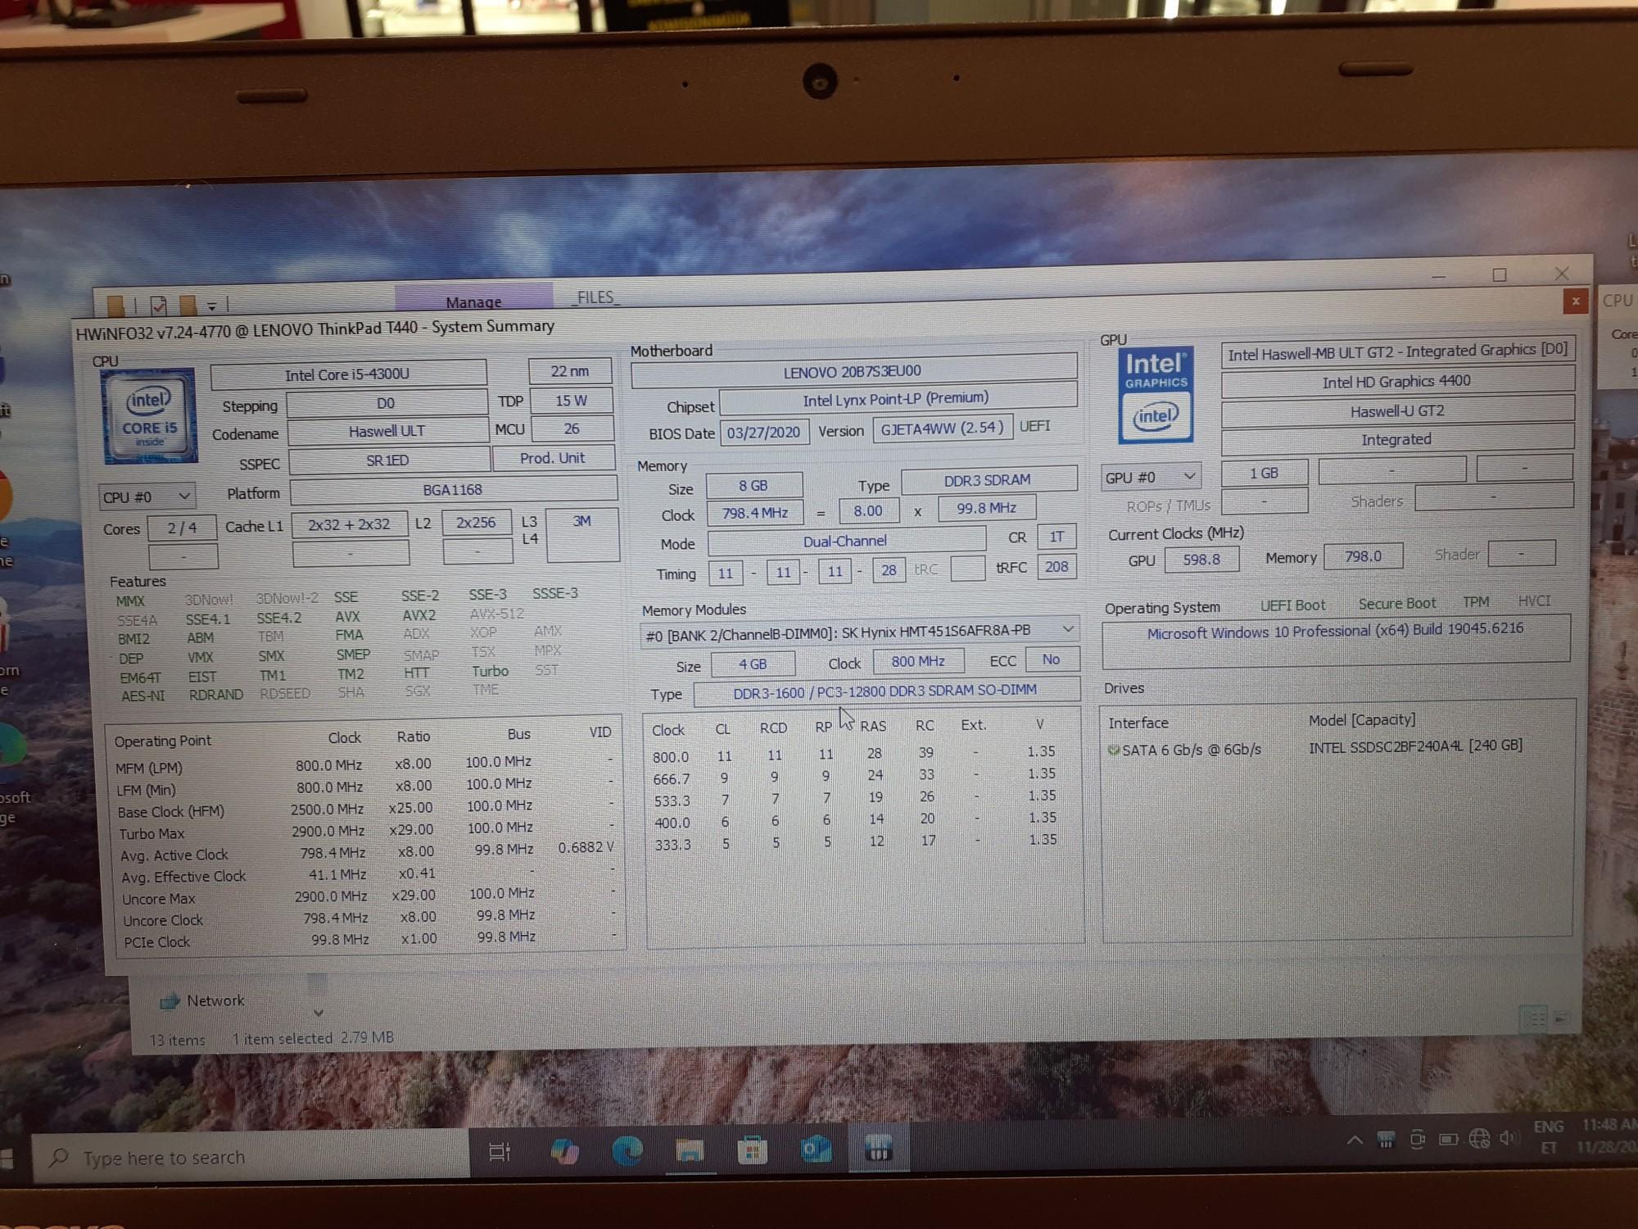Click the SATA drive entry in Drives
This screenshot has width=1638, height=1229.
click(x=1192, y=750)
